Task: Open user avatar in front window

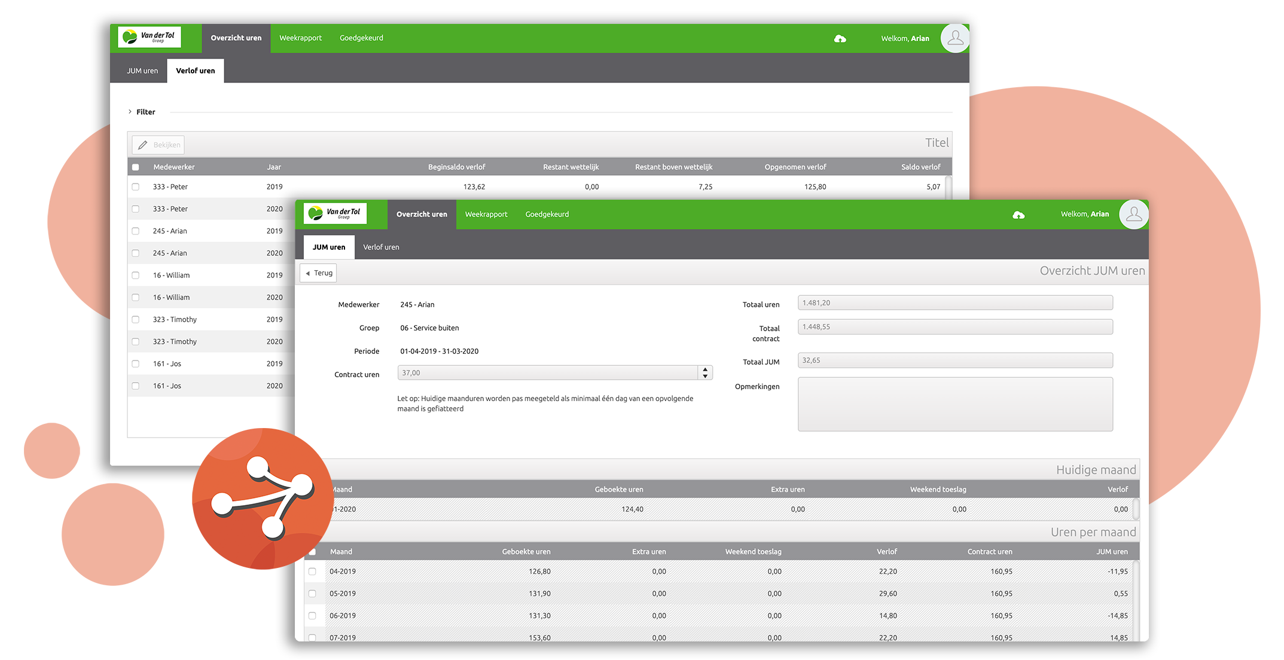Action: tap(1134, 215)
